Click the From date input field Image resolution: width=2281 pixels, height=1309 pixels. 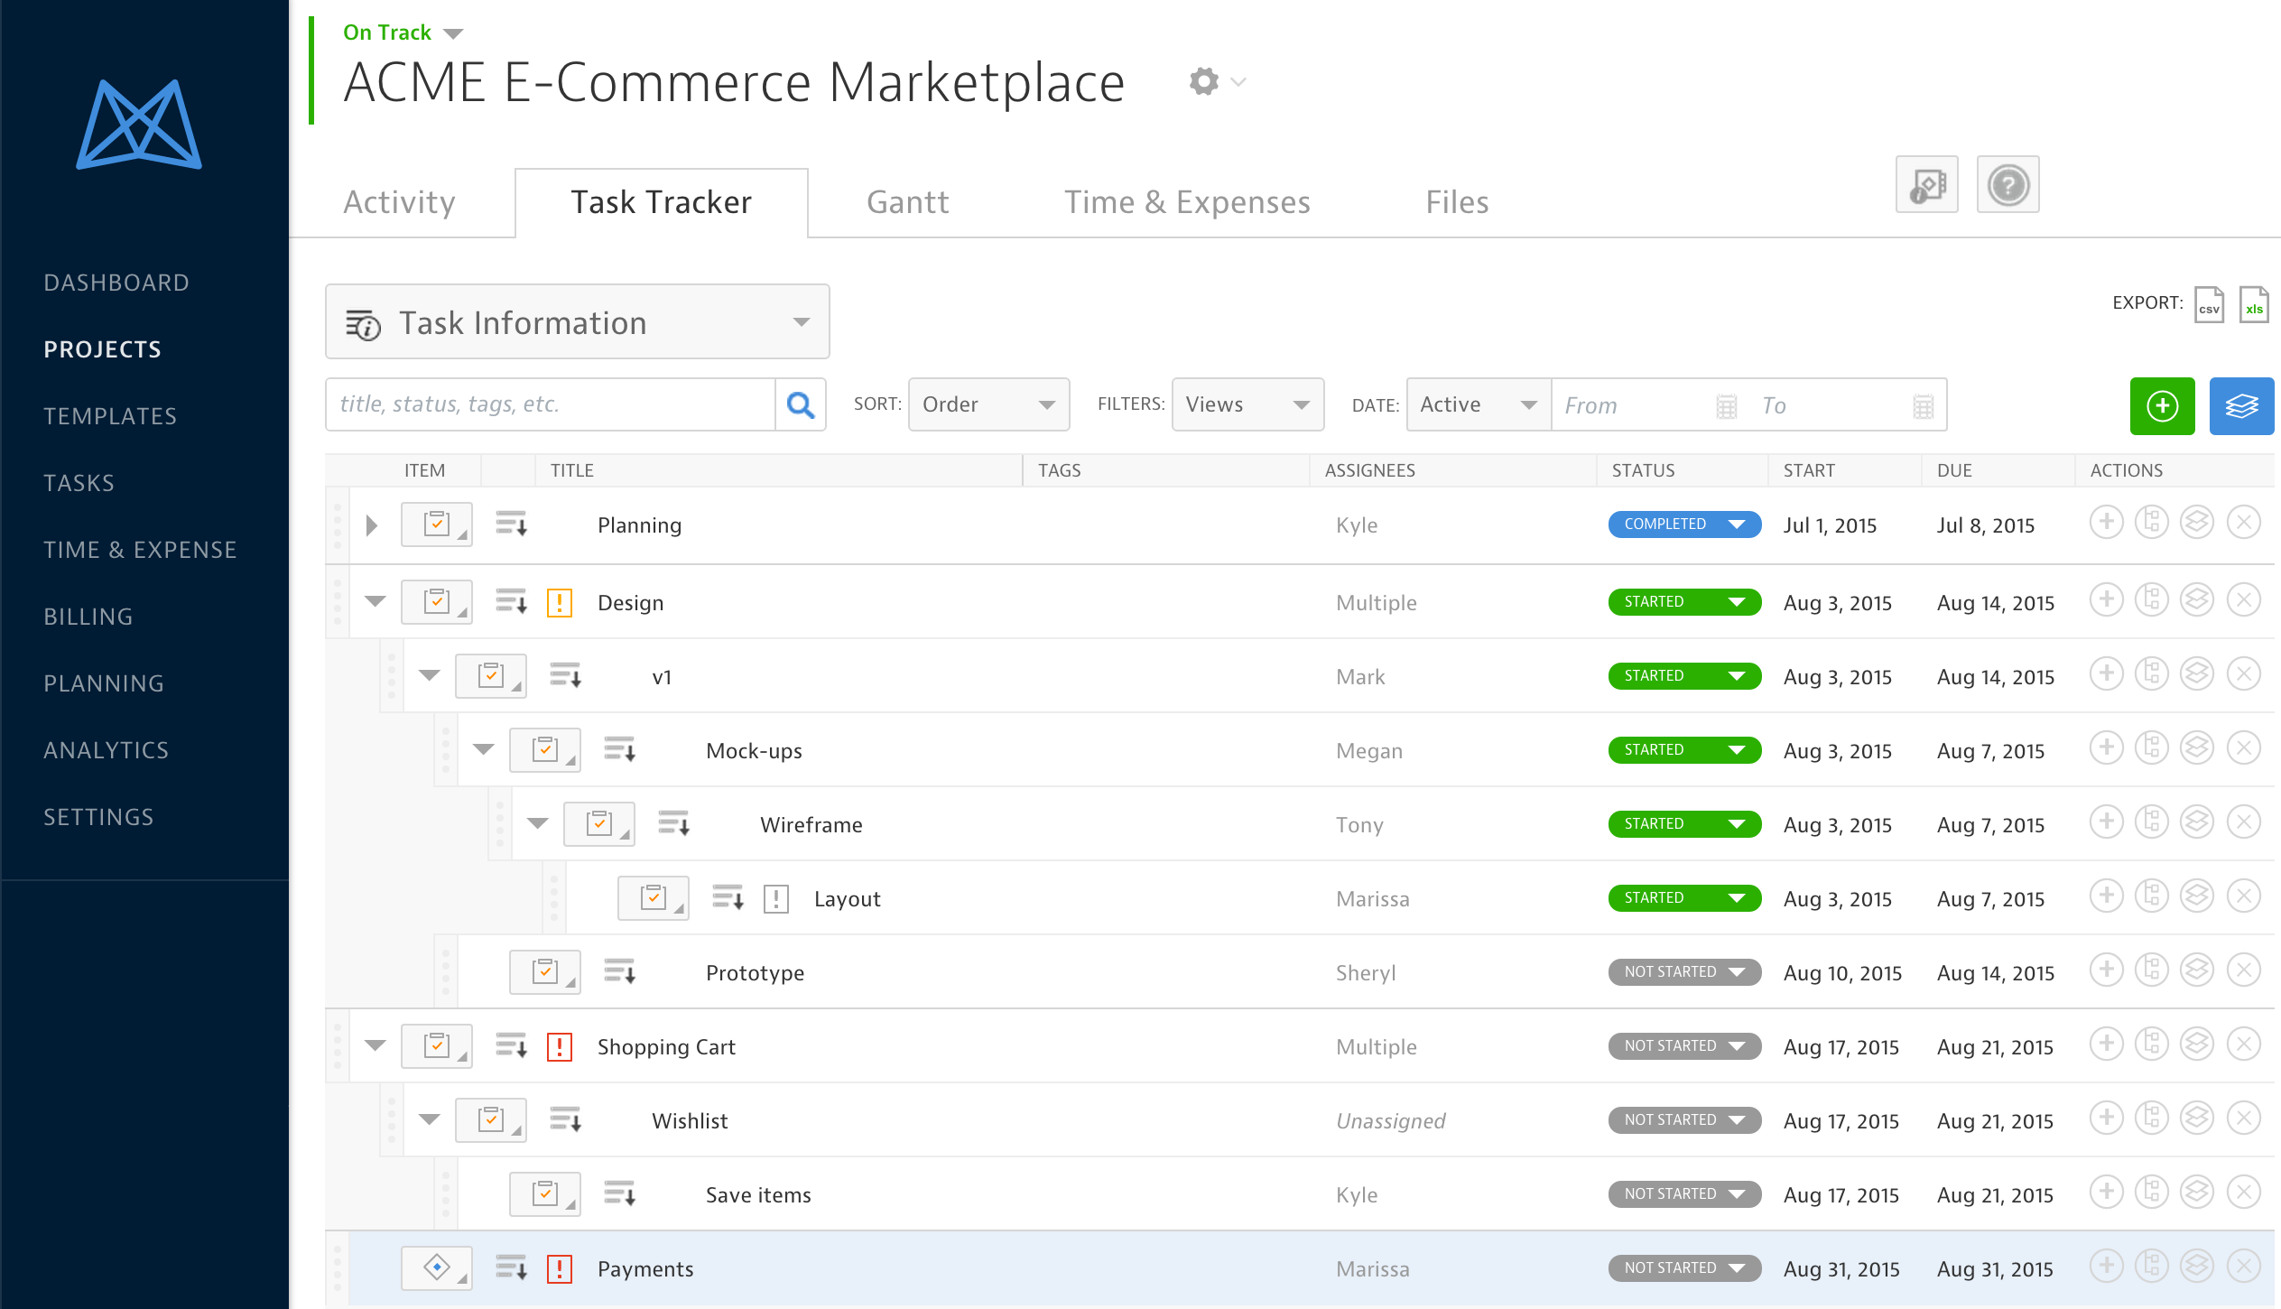pyautogui.click(x=1635, y=405)
